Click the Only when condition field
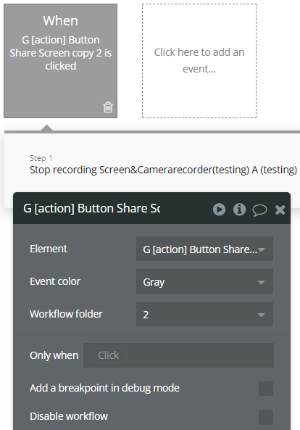The height and width of the screenshot is (430, 300). [x=179, y=355]
